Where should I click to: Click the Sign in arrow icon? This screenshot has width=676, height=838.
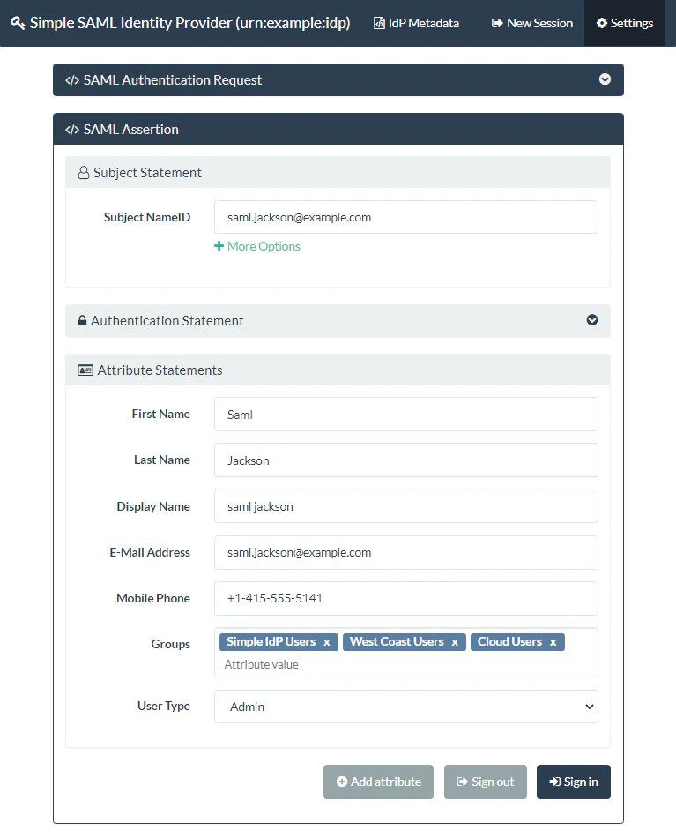tap(555, 782)
